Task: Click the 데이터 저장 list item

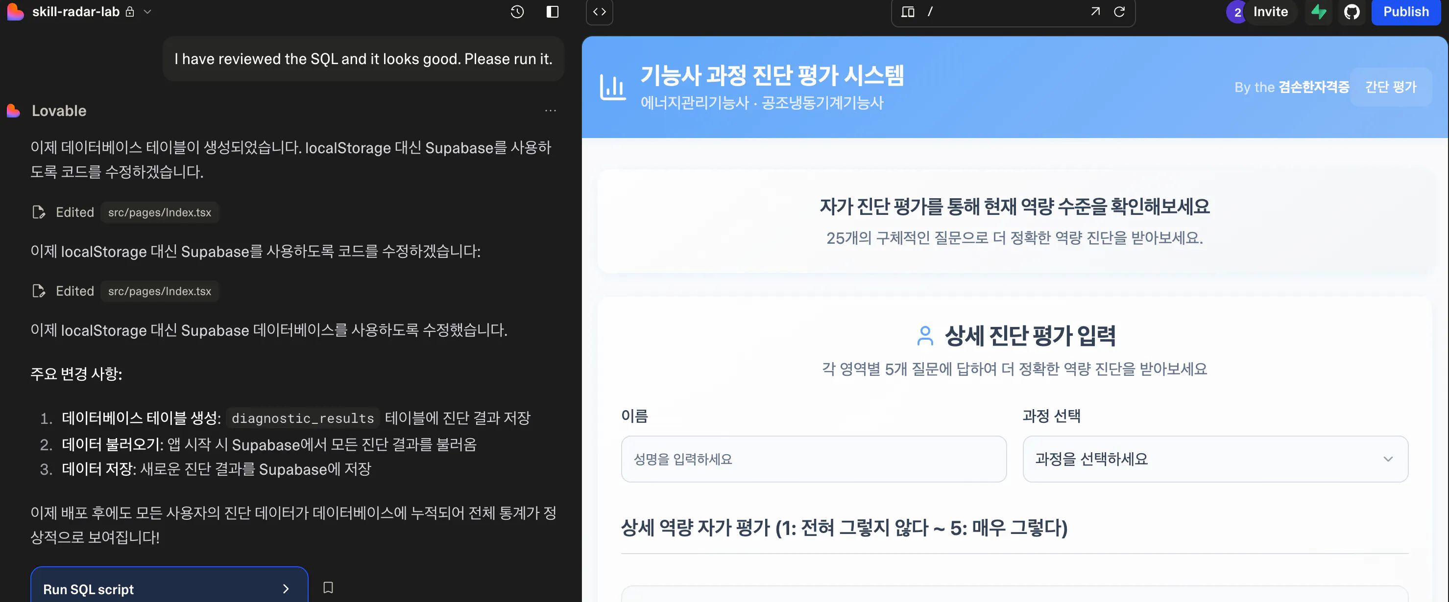Action: click(216, 469)
